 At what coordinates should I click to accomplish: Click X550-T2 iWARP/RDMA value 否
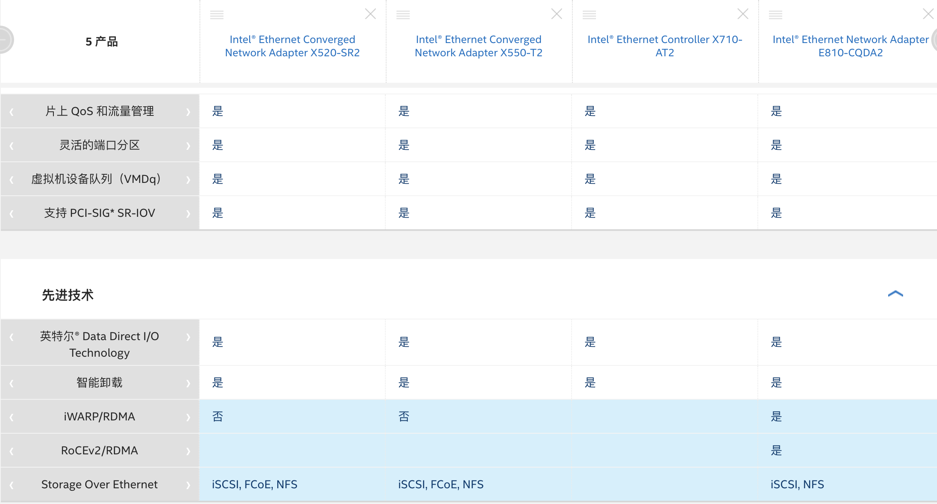click(x=404, y=416)
